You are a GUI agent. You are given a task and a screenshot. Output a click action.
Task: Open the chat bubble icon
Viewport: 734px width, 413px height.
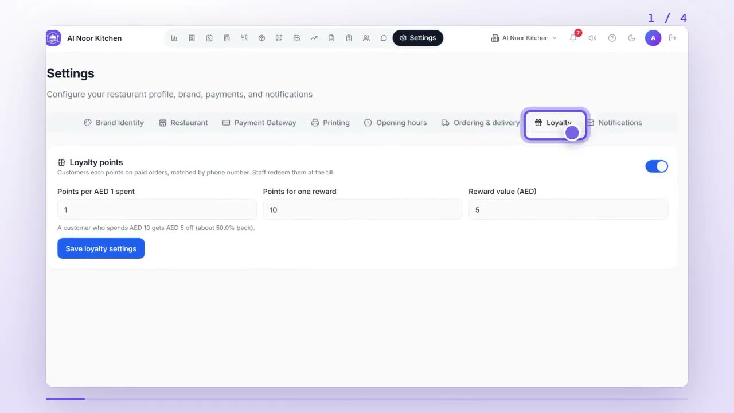click(x=384, y=38)
